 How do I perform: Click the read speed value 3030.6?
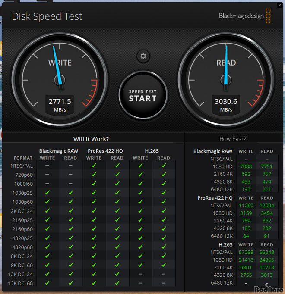(226, 101)
